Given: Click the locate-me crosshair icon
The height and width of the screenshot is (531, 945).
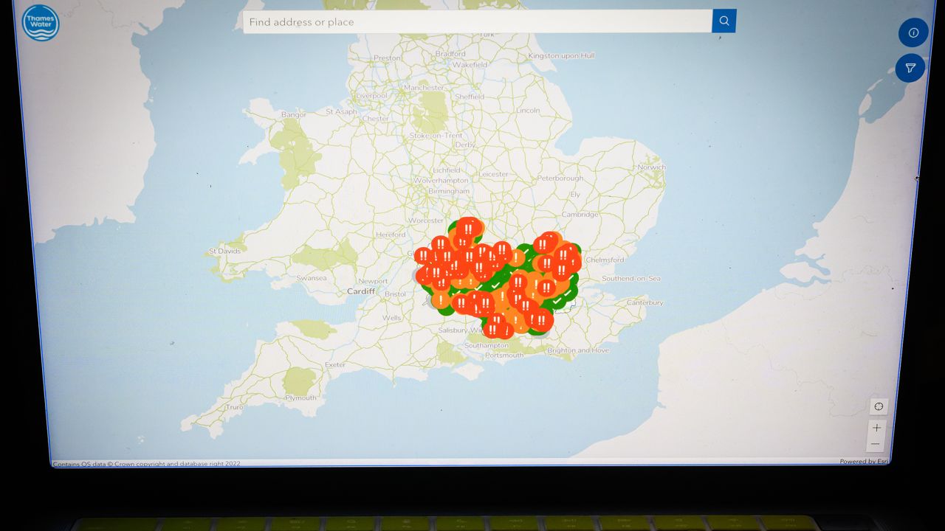Looking at the screenshot, I should [879, 406].
